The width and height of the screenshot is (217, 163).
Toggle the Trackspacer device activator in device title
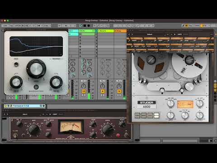(5, 106)
